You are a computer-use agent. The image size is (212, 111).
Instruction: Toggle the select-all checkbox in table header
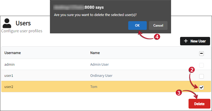(201, 53)
